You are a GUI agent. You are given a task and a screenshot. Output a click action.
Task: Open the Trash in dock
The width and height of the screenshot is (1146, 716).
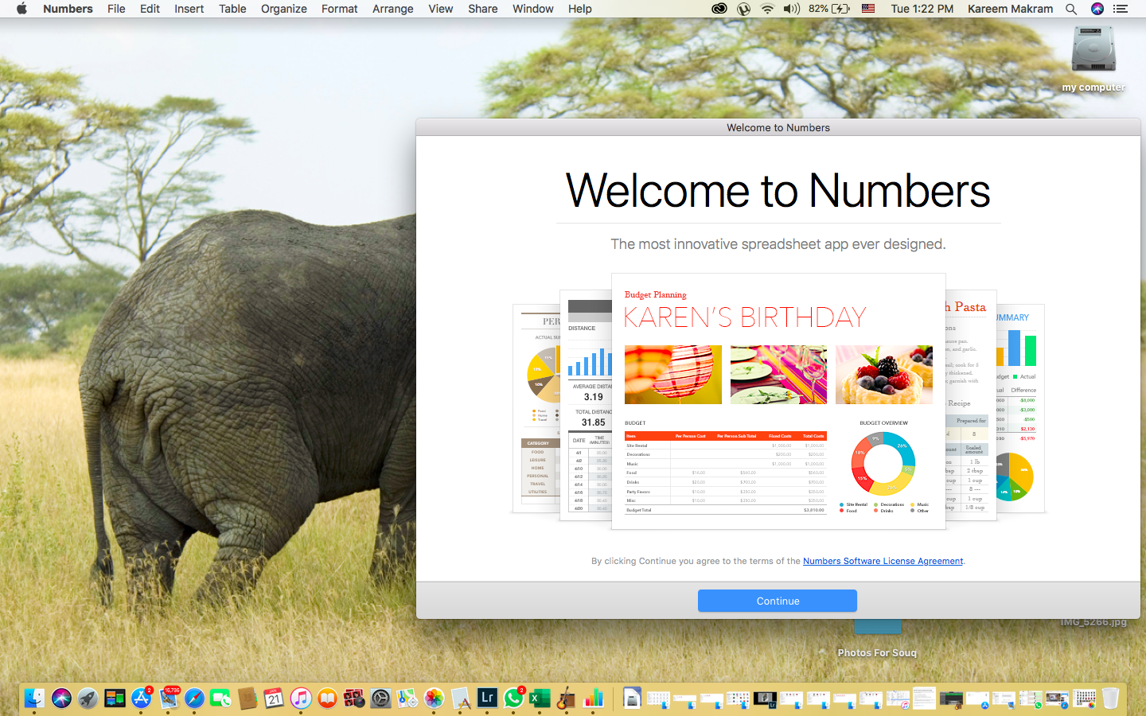[x=1110, y=698]
